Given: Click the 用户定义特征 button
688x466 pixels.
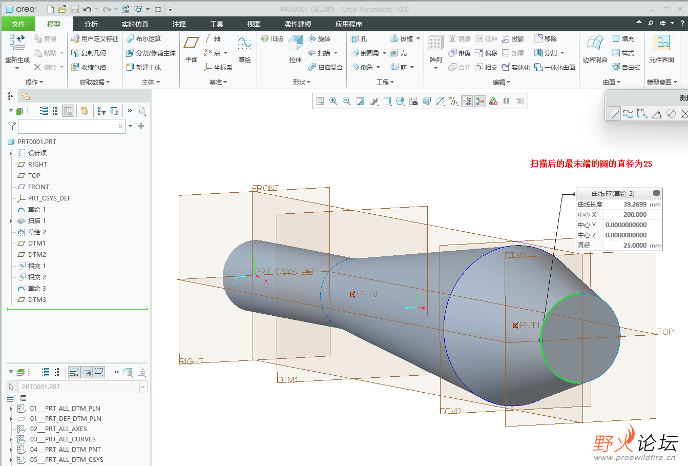Looking at the screenshot, I should pos(95,38).
